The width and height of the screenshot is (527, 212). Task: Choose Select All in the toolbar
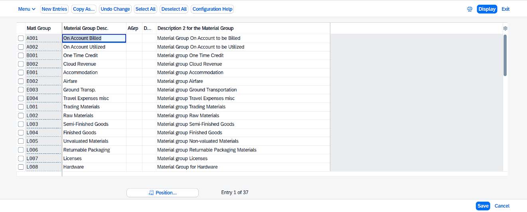pyautogui.click(x=146, y=9)
